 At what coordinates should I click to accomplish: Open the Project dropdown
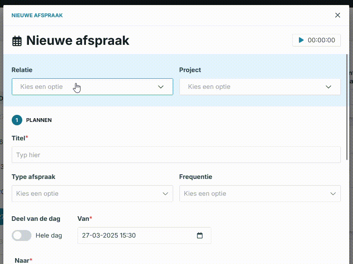(x=260, y=87)
